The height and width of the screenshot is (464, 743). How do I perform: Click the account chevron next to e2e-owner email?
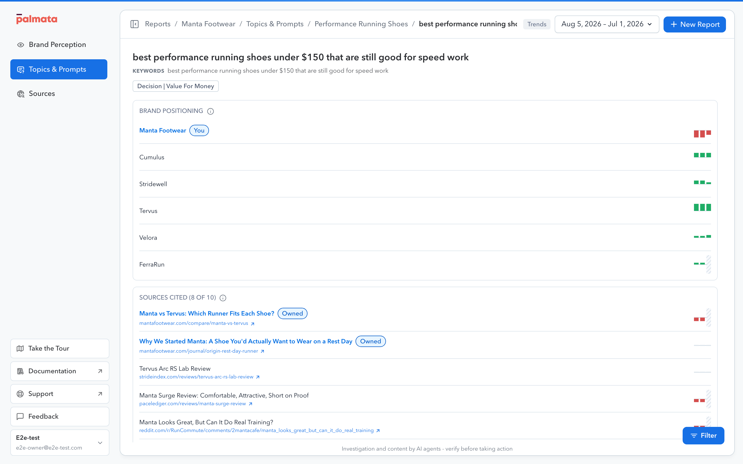(x=100, y=443)
